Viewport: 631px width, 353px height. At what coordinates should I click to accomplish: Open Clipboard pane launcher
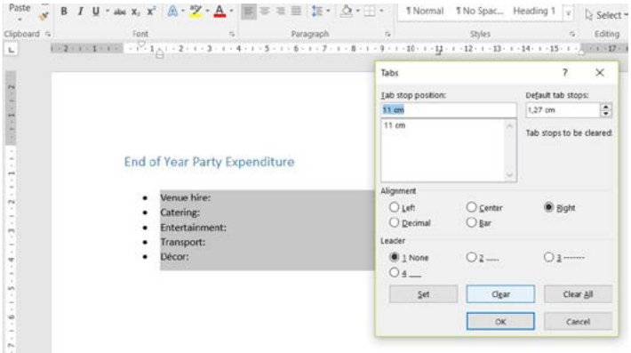48,34
